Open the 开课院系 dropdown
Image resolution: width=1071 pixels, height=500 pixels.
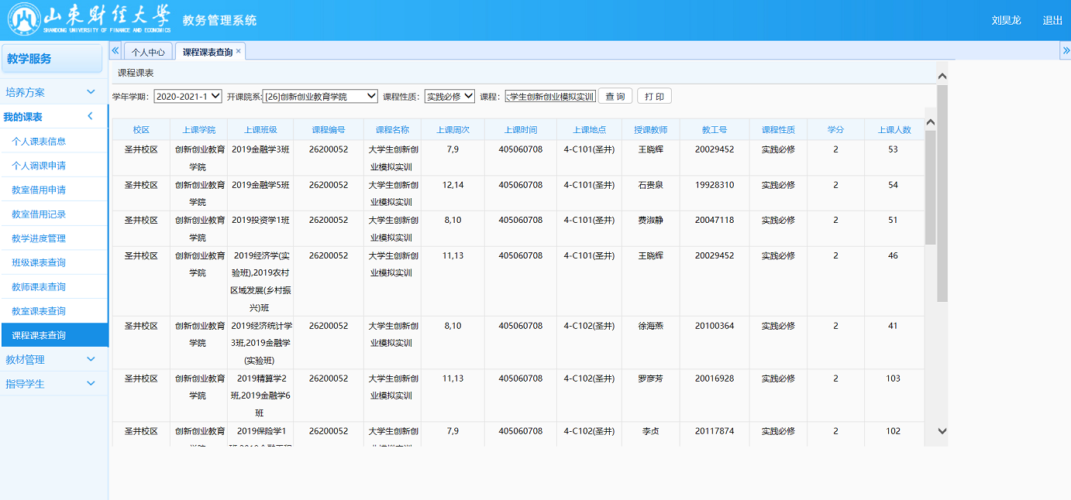[320, 97]
